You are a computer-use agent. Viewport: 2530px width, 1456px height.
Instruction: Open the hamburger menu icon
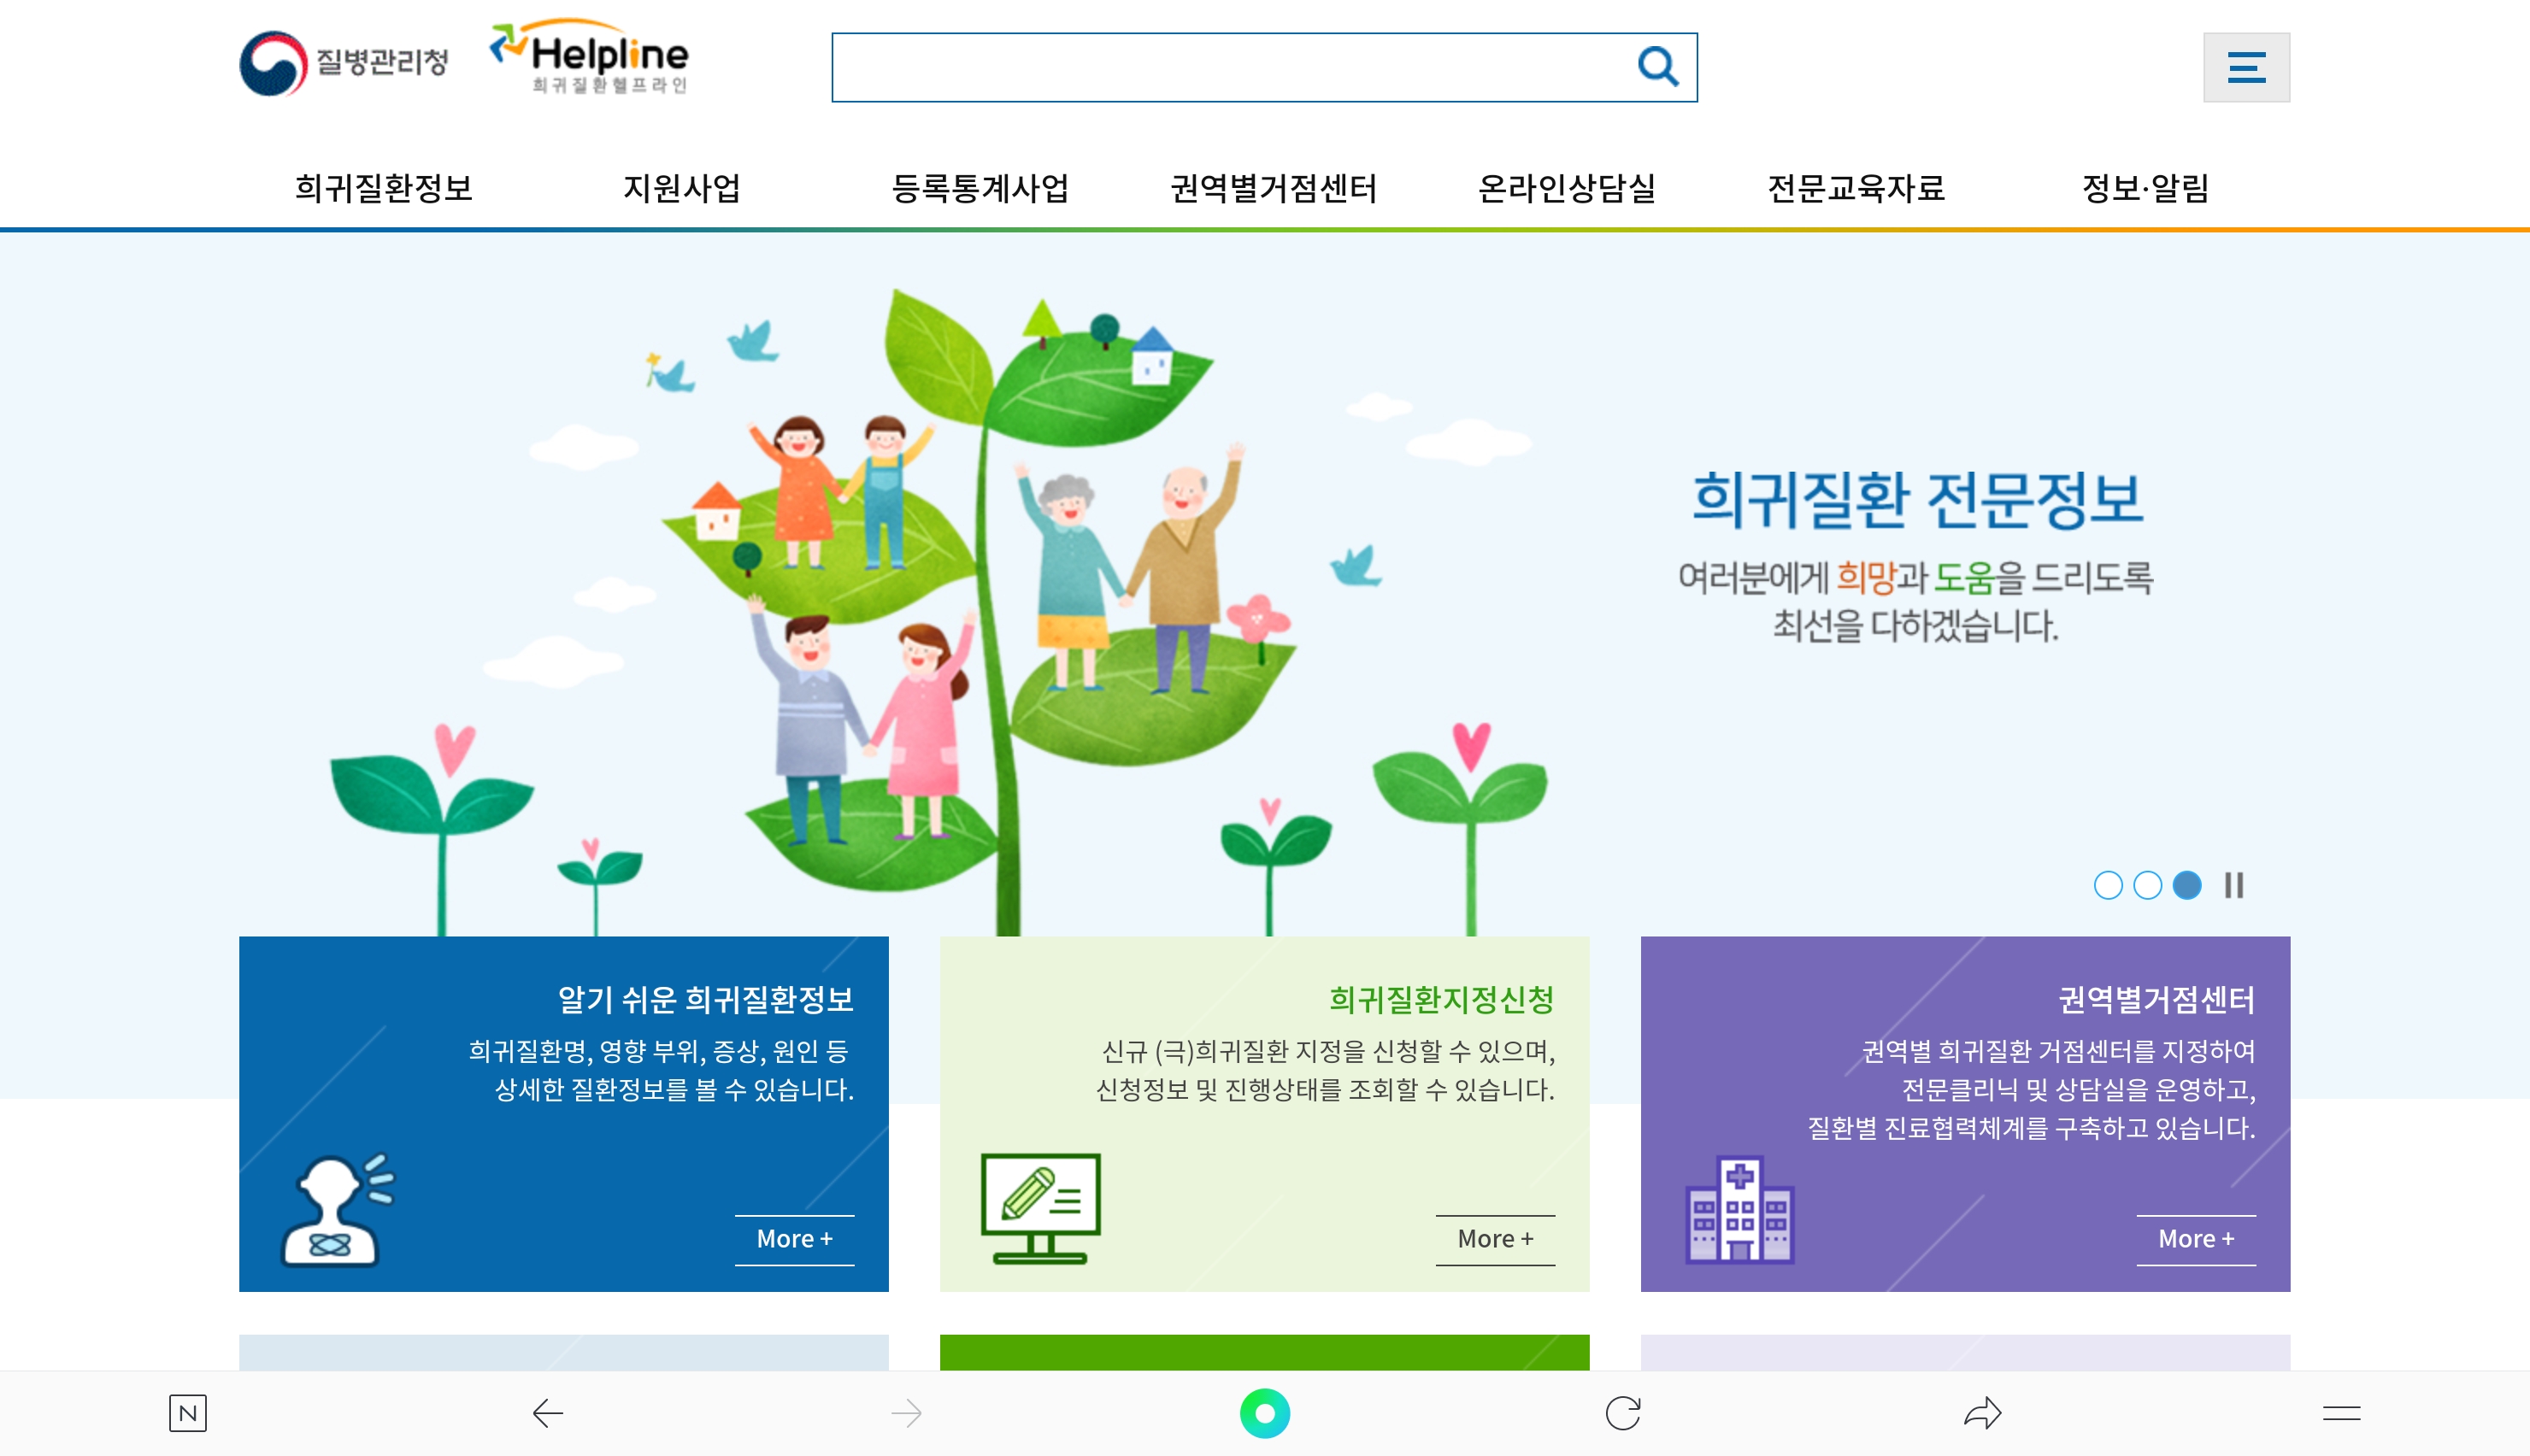(x=2245, y=67)
